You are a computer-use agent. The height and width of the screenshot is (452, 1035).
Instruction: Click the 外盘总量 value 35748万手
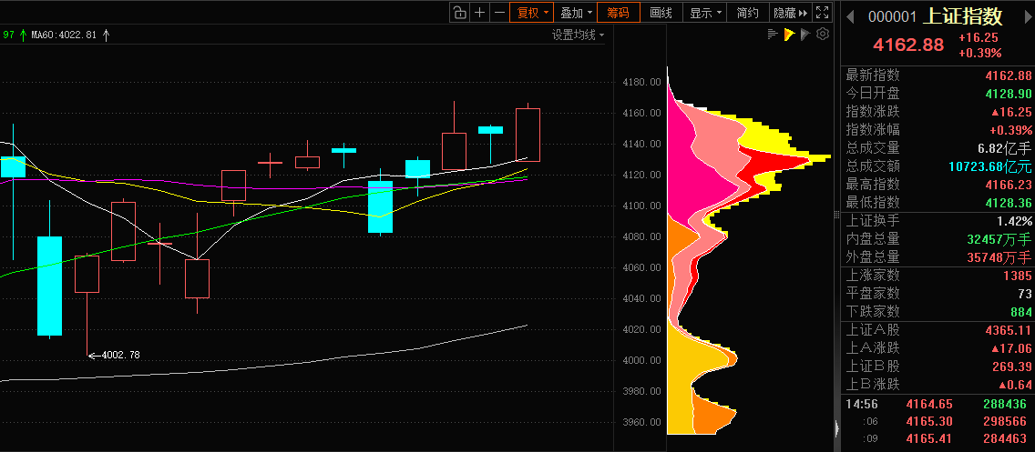click(x=999, y=257)
